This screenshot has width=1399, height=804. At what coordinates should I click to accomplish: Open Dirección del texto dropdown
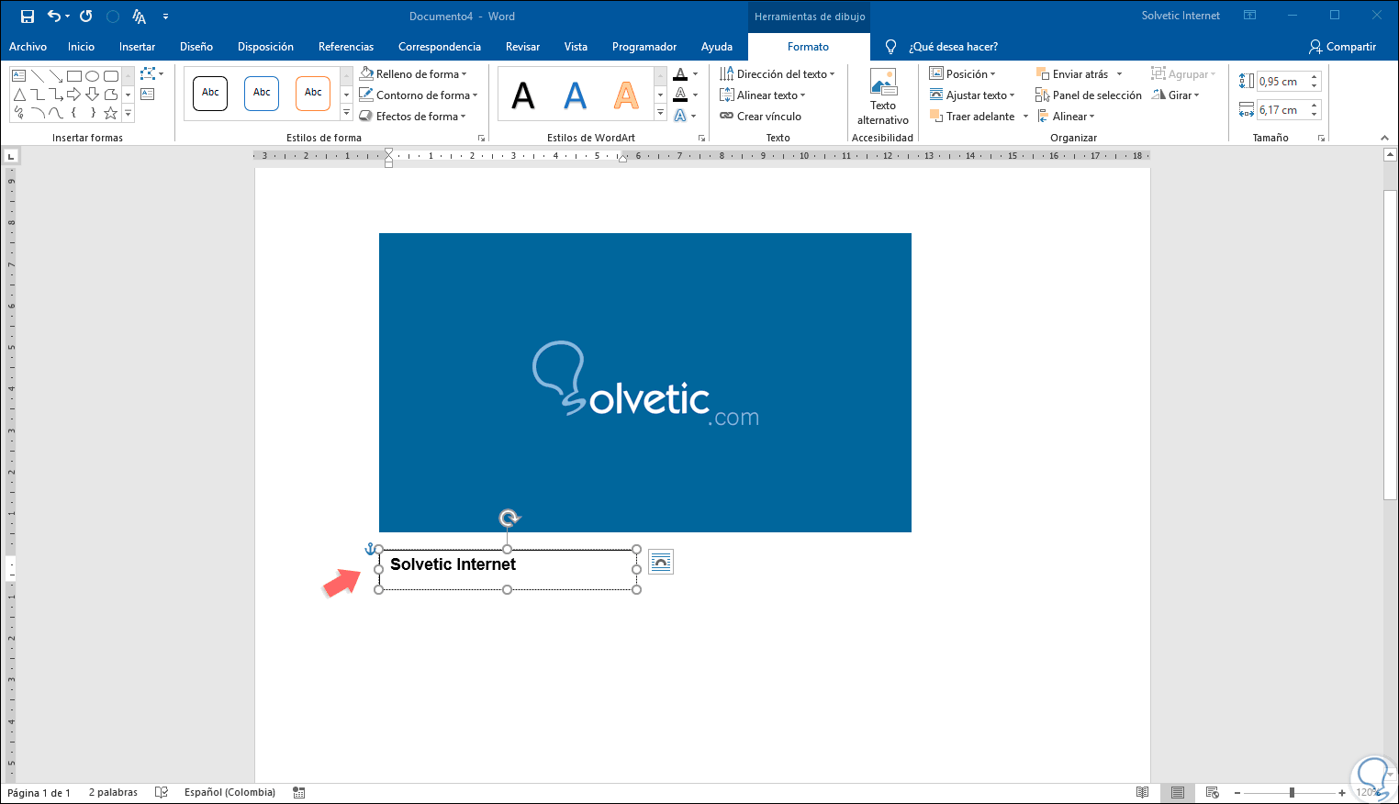(x=778, y=74)
